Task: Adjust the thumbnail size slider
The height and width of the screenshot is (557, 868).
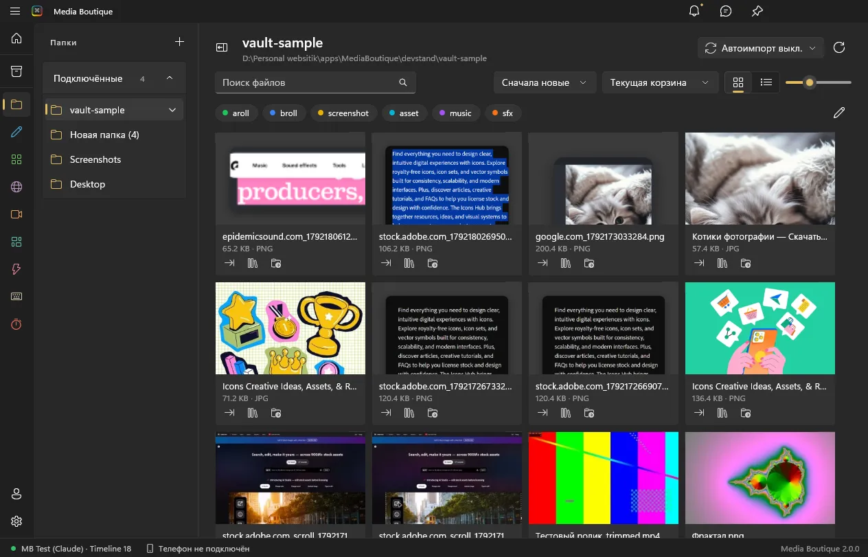Action: pos(819,83)
